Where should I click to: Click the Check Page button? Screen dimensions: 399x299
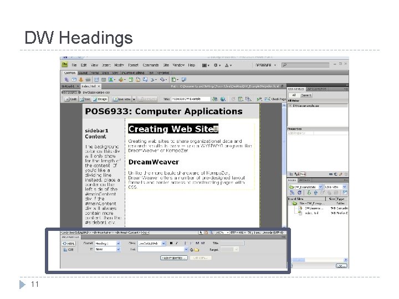pyautogui.click(x=275, y=99)
